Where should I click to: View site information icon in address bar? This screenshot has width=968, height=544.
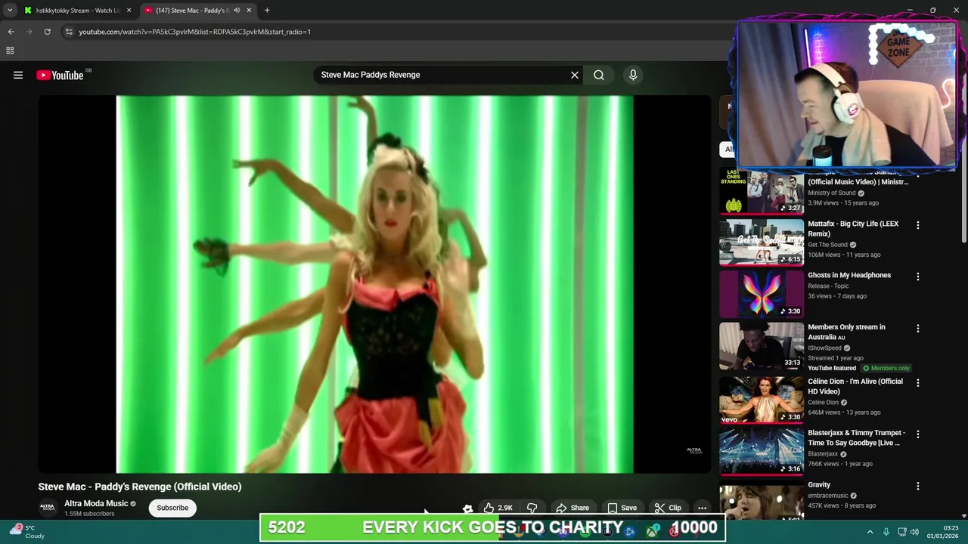(69, 32)
